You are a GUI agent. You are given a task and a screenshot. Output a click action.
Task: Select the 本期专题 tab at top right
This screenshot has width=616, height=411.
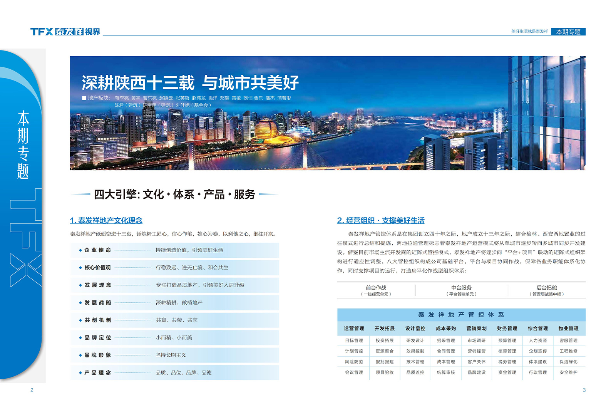[x=568, y=32]
